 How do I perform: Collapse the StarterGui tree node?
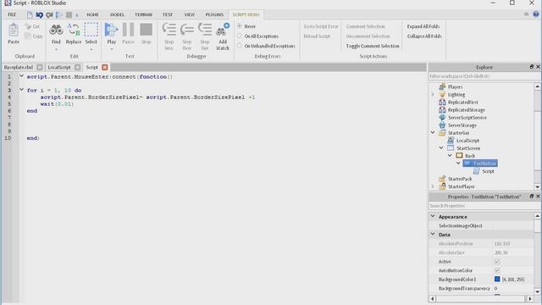pyautogui.click(x=433, y=132)
